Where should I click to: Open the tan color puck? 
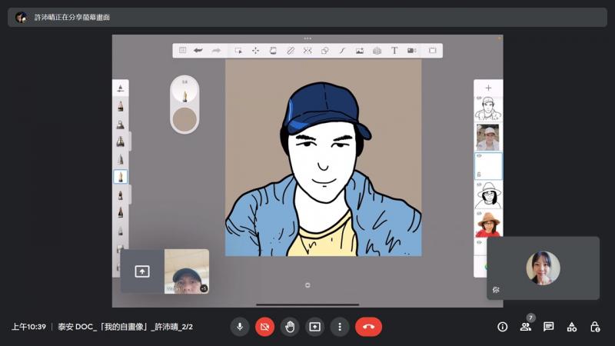pos(184,120)
